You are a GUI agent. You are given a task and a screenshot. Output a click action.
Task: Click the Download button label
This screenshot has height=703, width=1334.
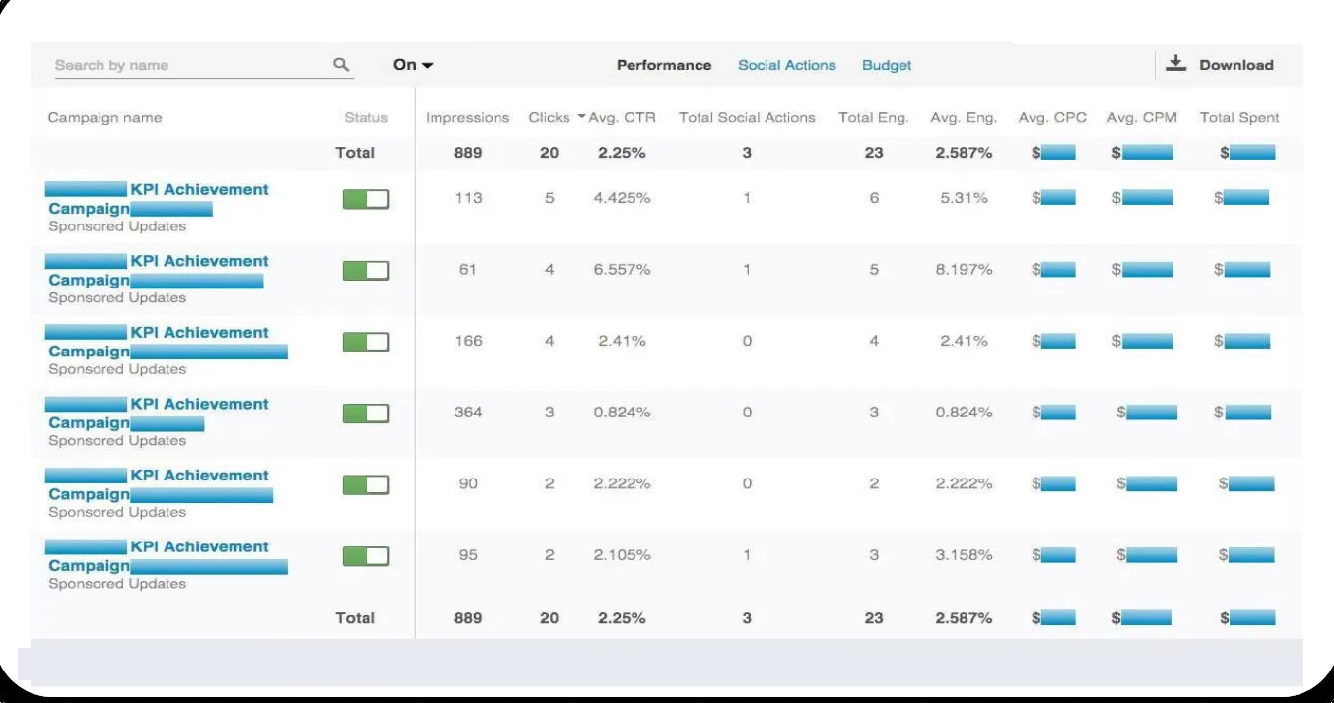pyautogui.click(x=1236, y=65)
